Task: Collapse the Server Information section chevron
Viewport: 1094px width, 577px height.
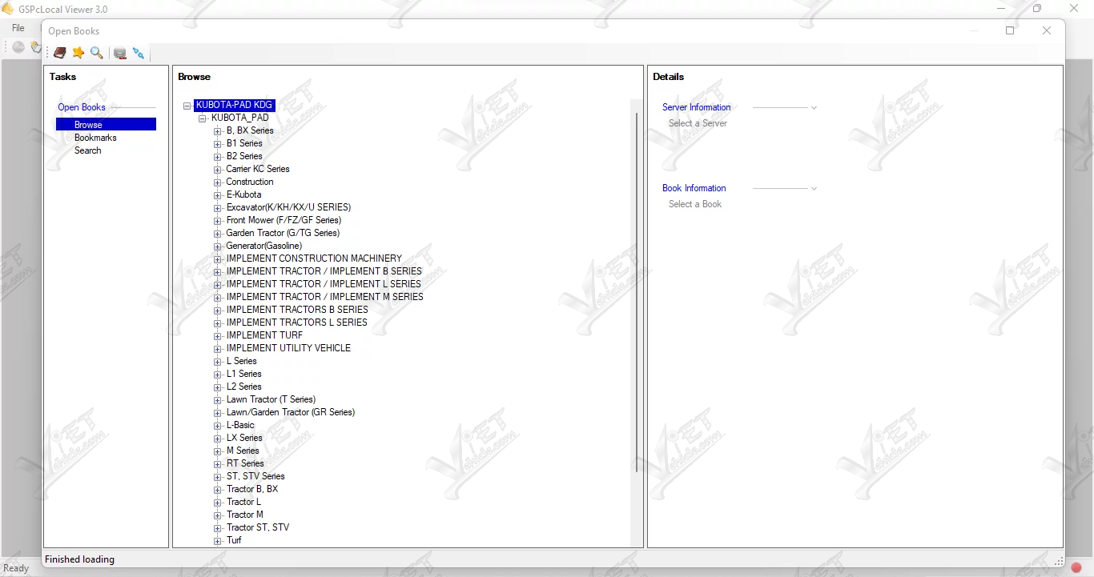Action: 814,107
